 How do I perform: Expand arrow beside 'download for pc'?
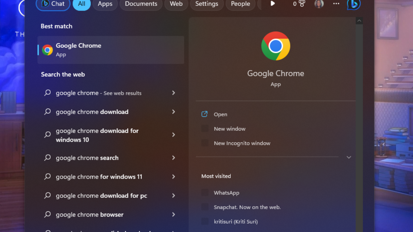pos(174,196)
